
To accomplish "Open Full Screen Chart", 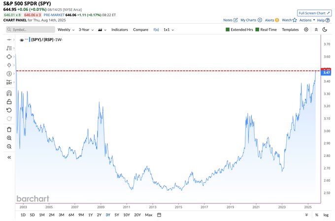I will point(314,13).
